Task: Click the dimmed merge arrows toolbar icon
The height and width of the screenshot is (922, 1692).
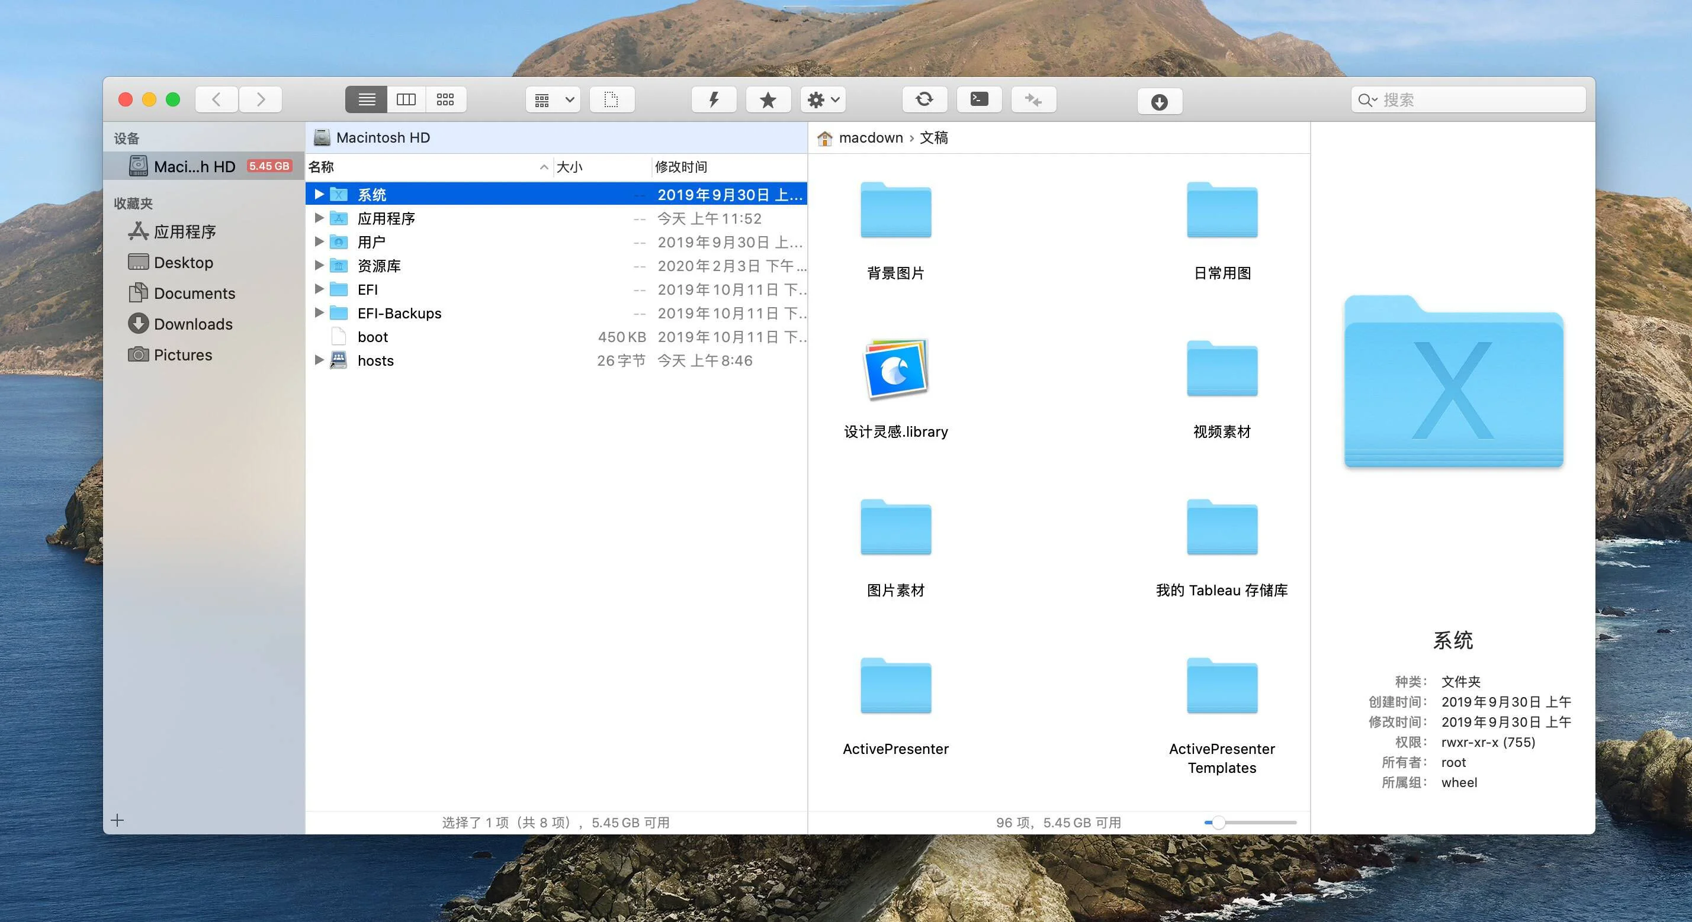Action: [1034, 99]
